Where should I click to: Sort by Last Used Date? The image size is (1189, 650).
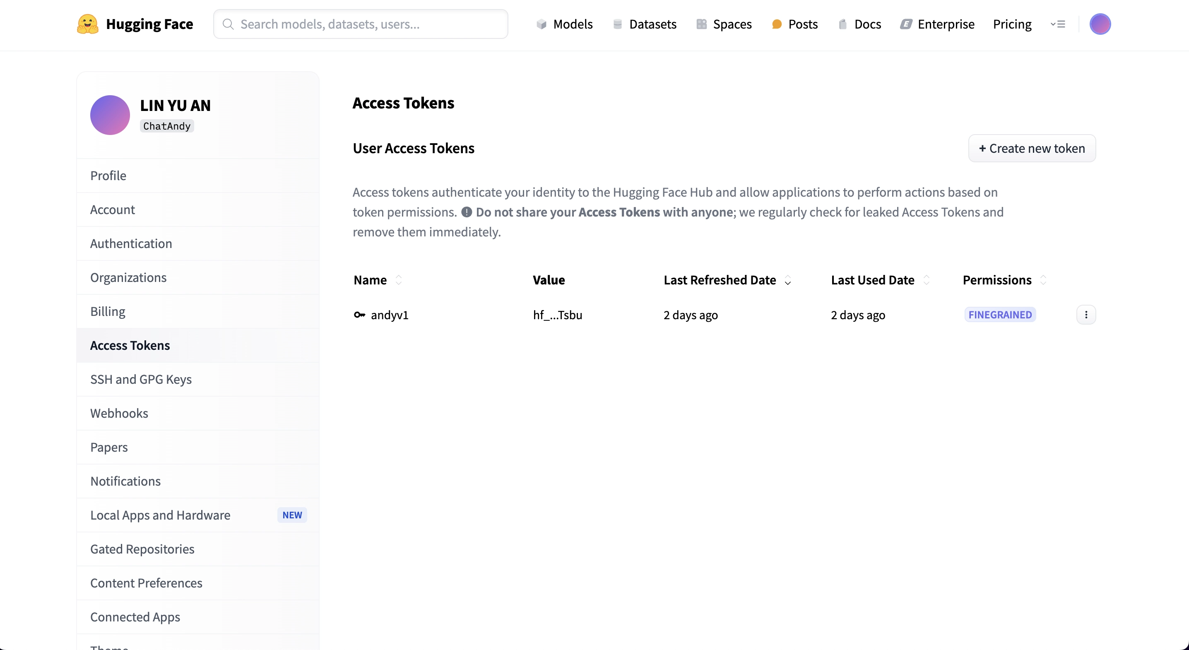click(x=927, y=280)
